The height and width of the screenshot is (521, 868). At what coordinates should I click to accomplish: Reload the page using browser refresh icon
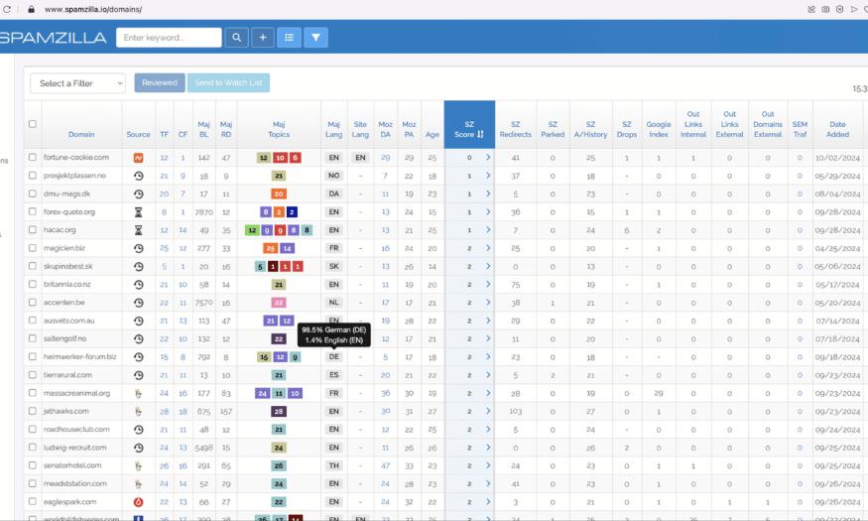pyautogui.click(x=7, y=9)
